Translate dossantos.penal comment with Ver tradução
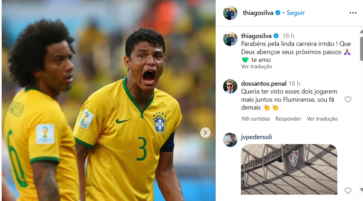 click(322, 119)
